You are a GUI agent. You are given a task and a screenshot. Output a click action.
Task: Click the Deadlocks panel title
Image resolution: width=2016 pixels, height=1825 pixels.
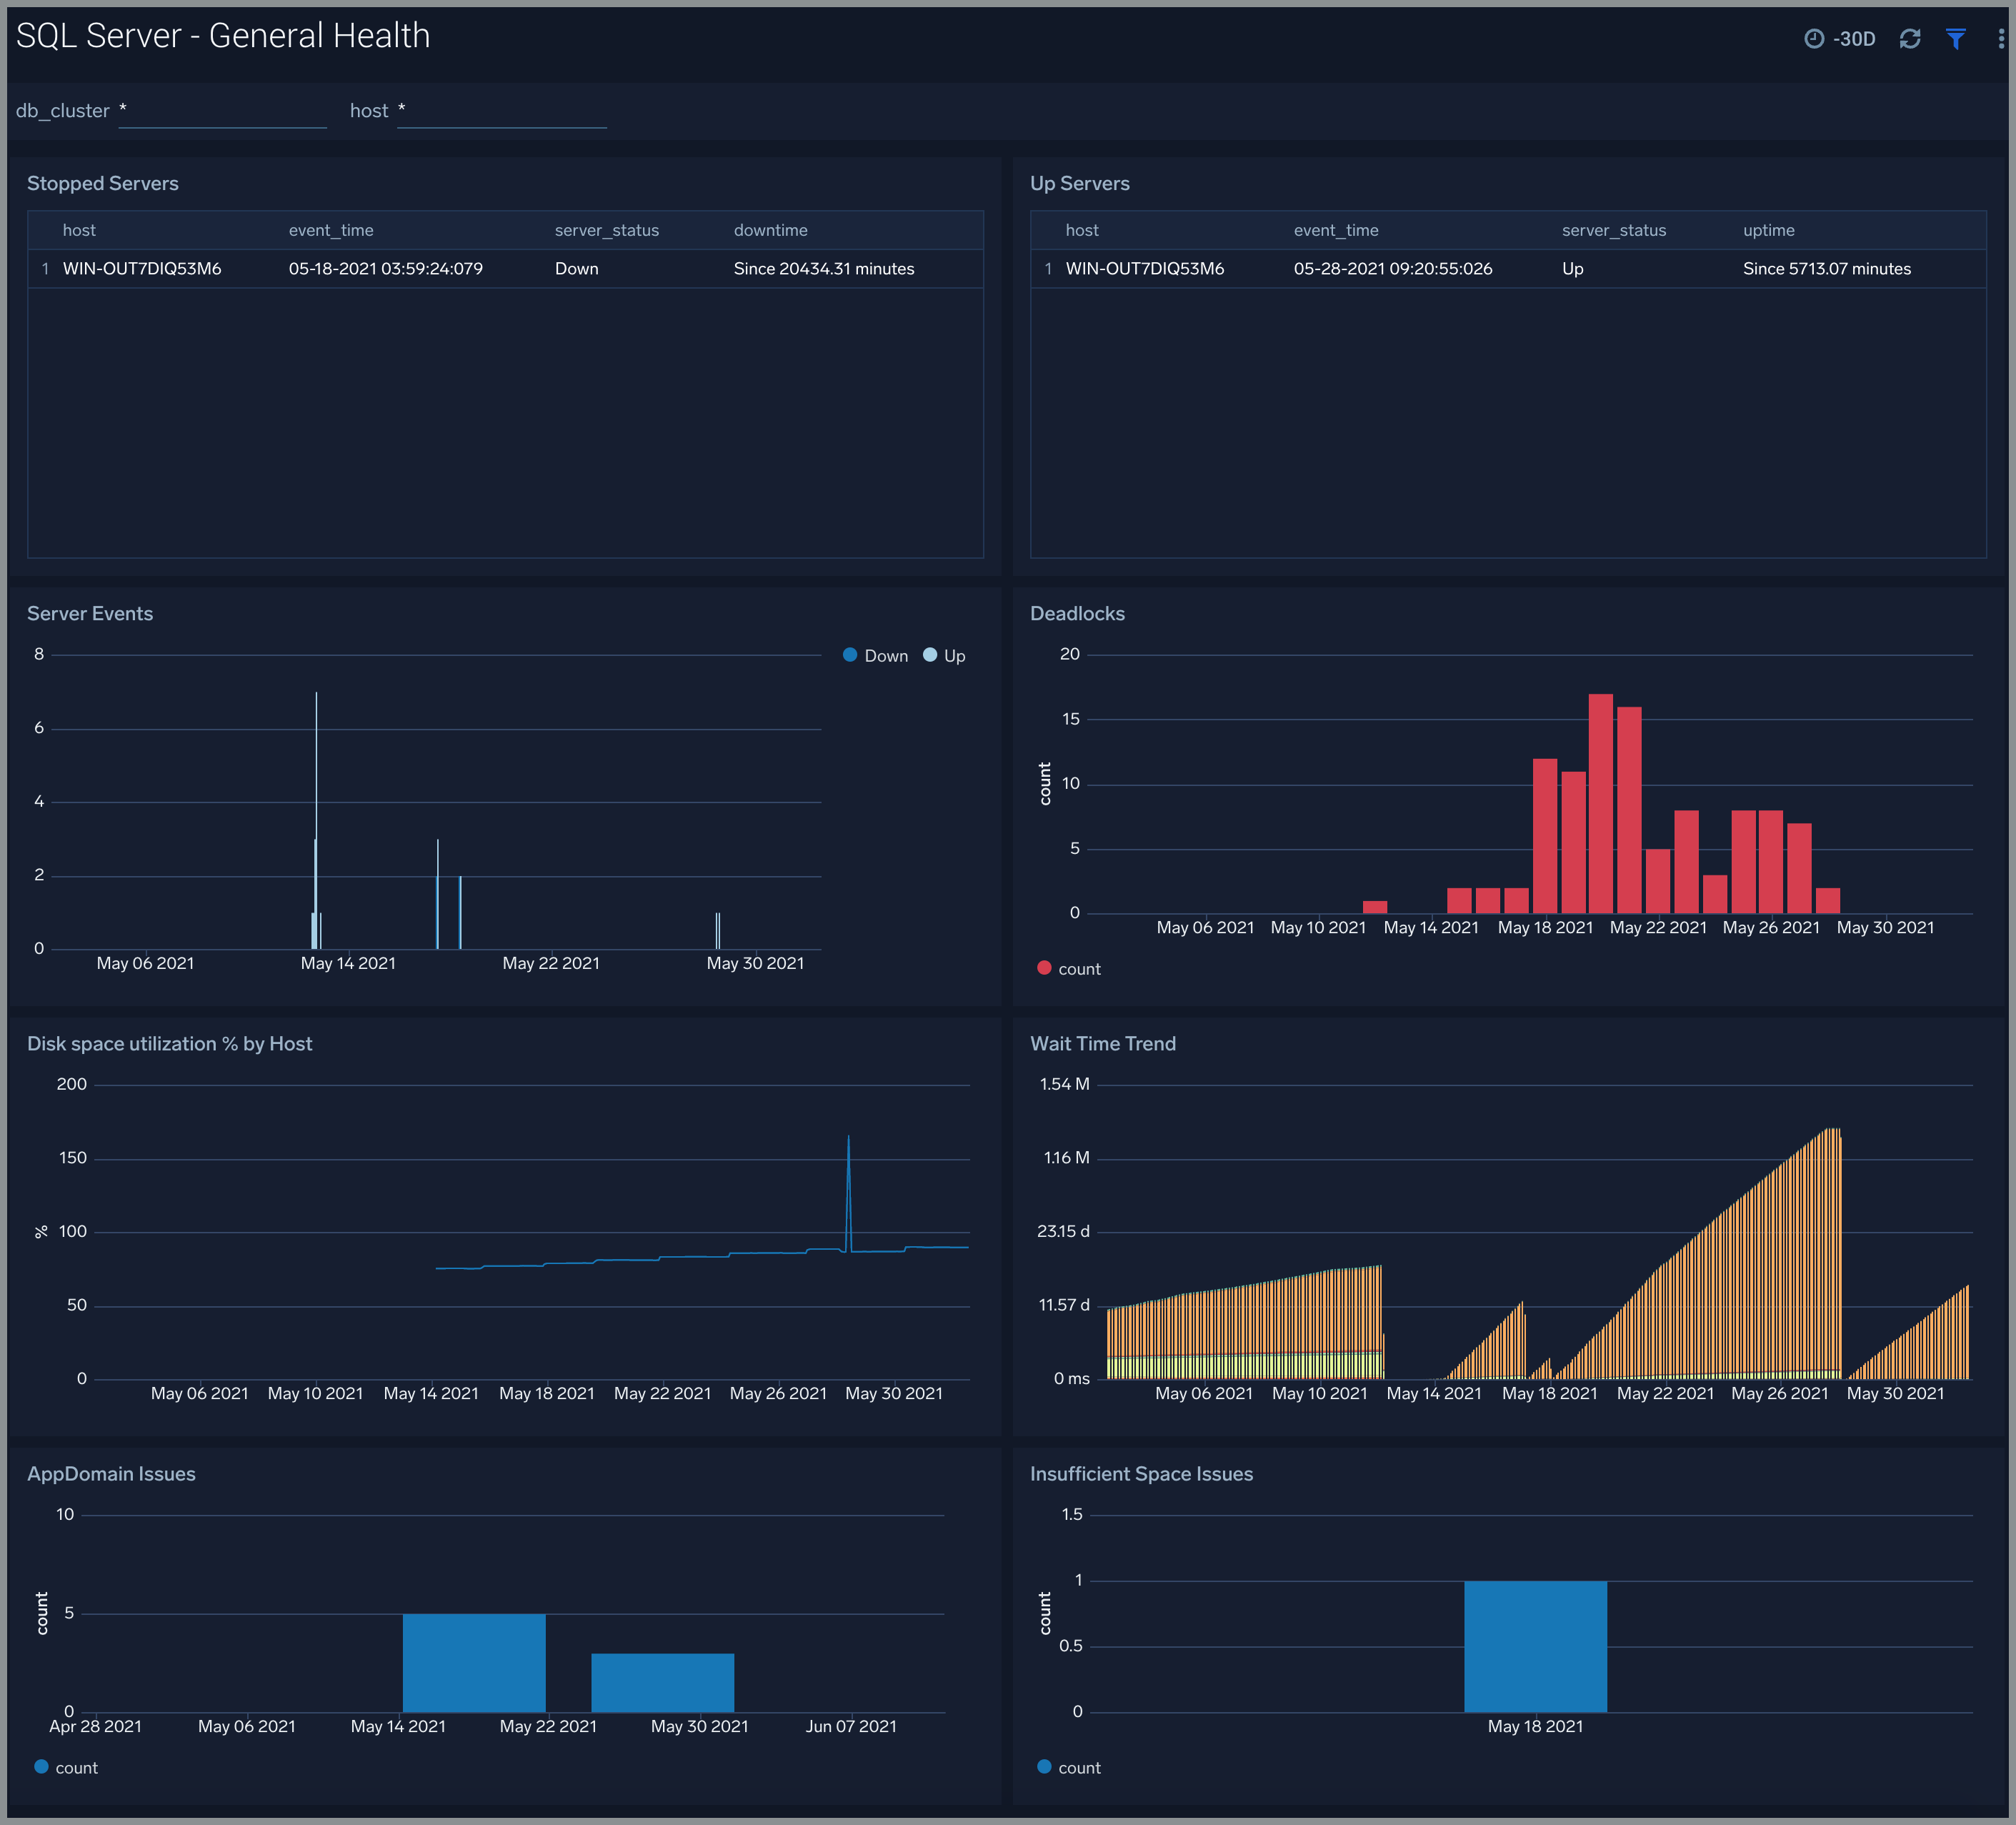tap(1077, 613)
